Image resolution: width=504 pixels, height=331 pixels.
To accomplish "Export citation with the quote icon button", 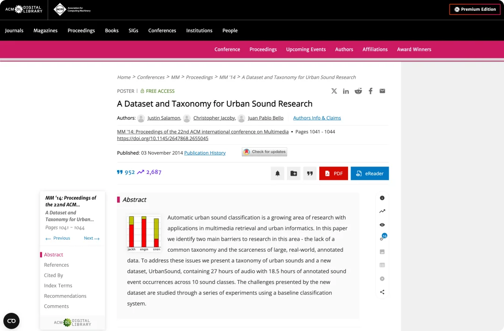I will coord(310,173).
